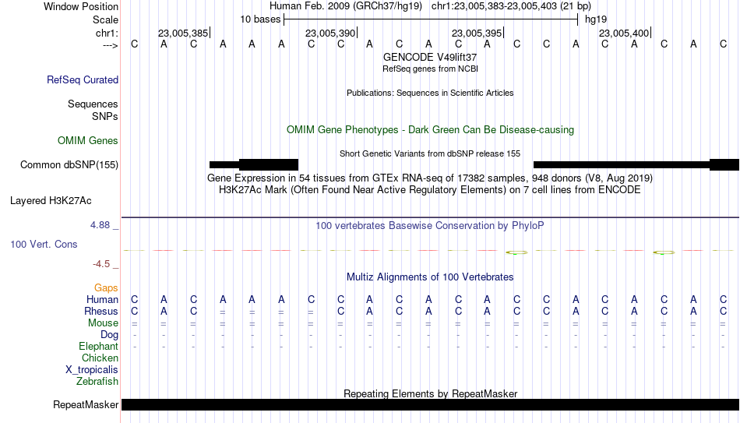Image resolution: width=740 pixels, height=423 pixels.
Task: Click the 23,005,390 ruler position
Action: point(330,33)
